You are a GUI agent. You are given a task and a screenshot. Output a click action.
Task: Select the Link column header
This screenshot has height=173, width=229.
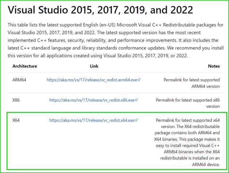pyautogui.click(x=94, y=66)
